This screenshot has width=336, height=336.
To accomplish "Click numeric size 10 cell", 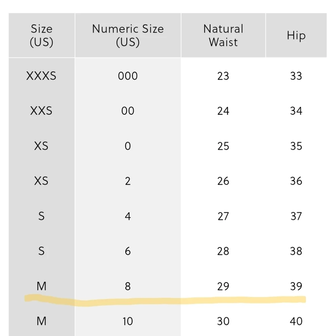I will (x=128, y=321).
